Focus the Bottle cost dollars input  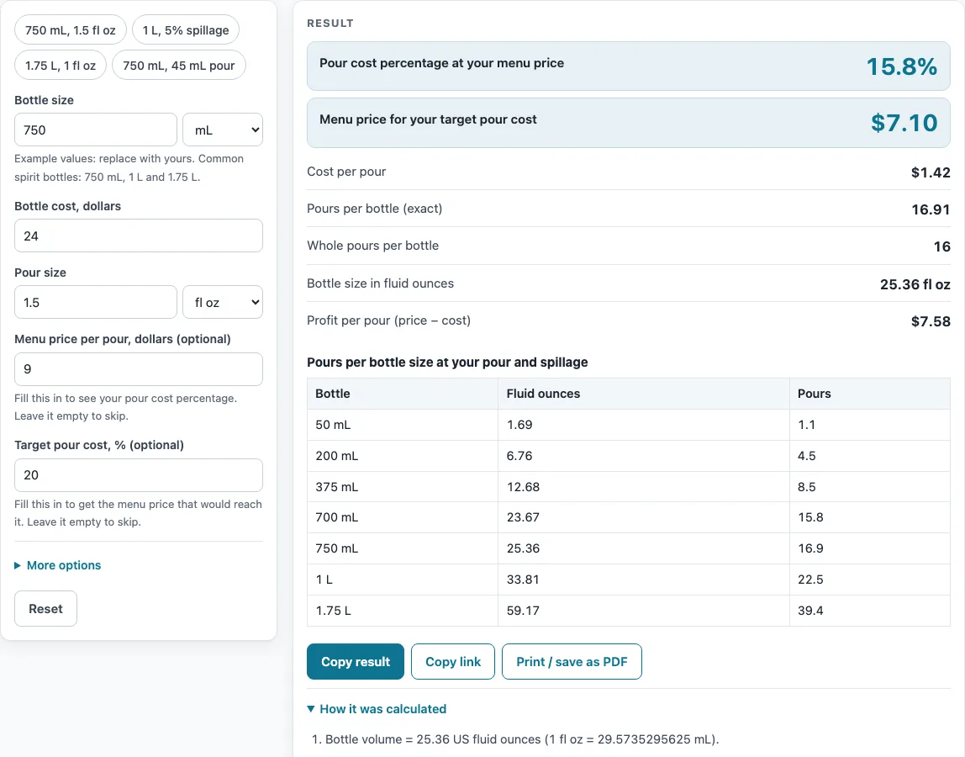pyautogui.click(x=139, y=236)
